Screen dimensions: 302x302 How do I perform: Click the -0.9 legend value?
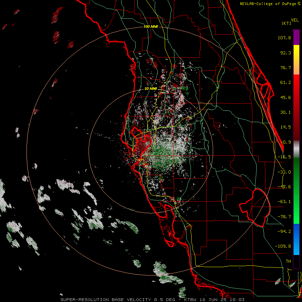pos(286,142)
